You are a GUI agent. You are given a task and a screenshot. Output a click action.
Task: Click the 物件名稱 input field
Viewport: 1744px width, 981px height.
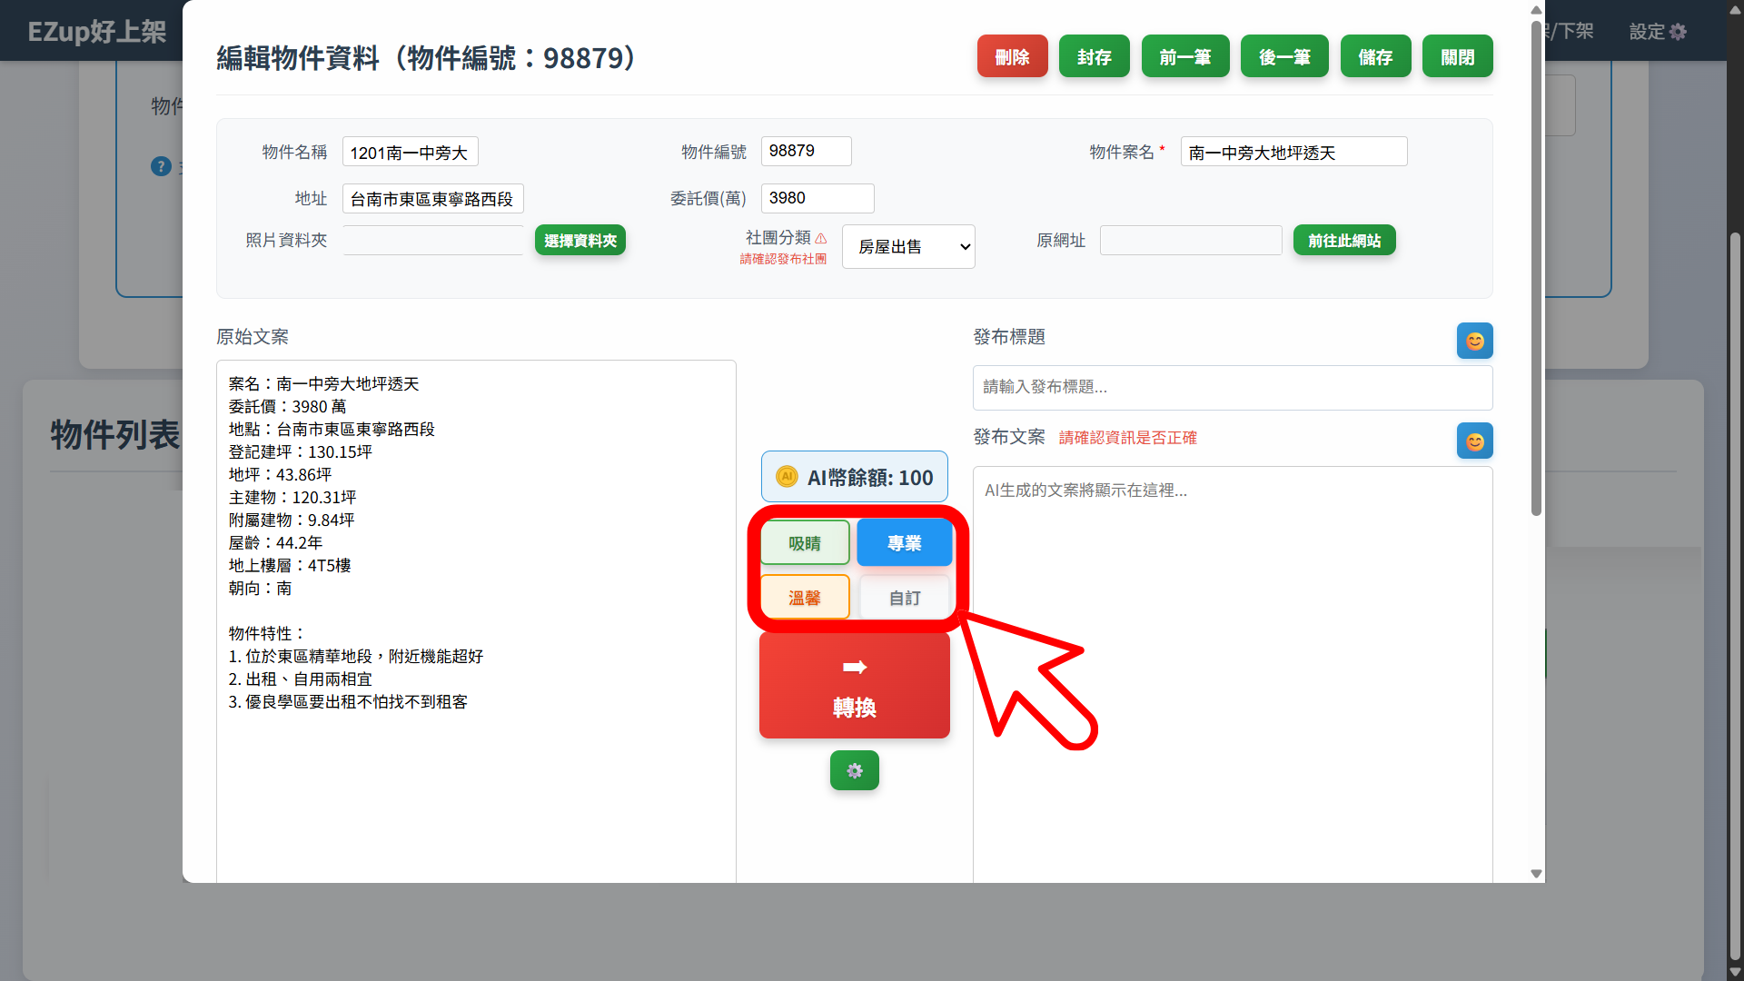pyautogui.click(x=410, y=152)
